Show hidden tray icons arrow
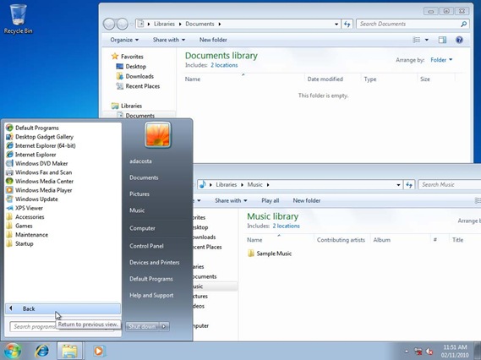This screenshot has height=360, width=481. 407,352
